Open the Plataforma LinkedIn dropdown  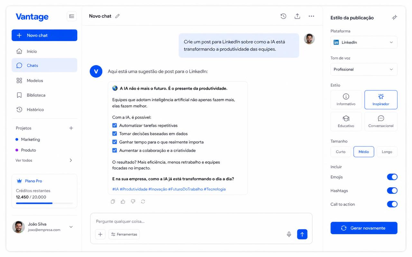click(364, 42)
